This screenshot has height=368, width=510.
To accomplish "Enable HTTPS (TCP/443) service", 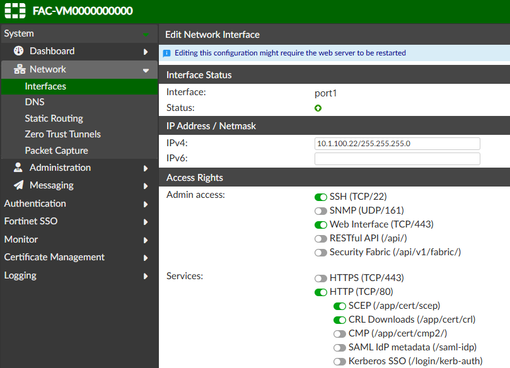I will coord(321,279).
